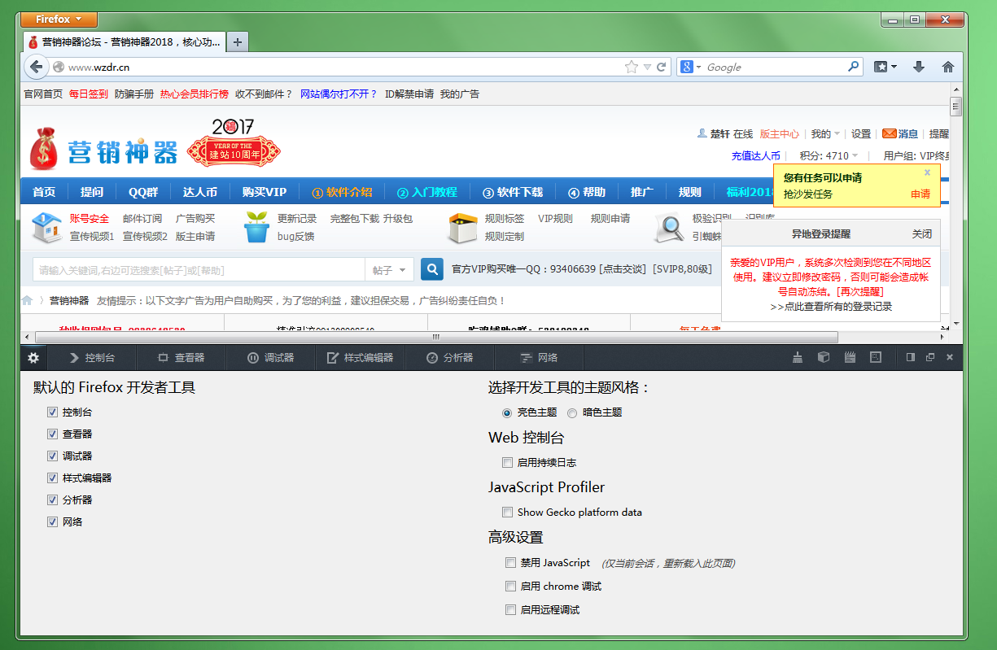This screenshot has width=997, height=650.
Task: Check the 启用持续日志 option
Action: (507, 463)
